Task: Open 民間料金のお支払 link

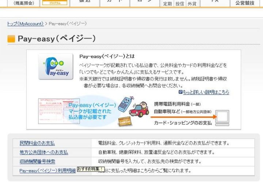Action: click(x=37, y=143)
